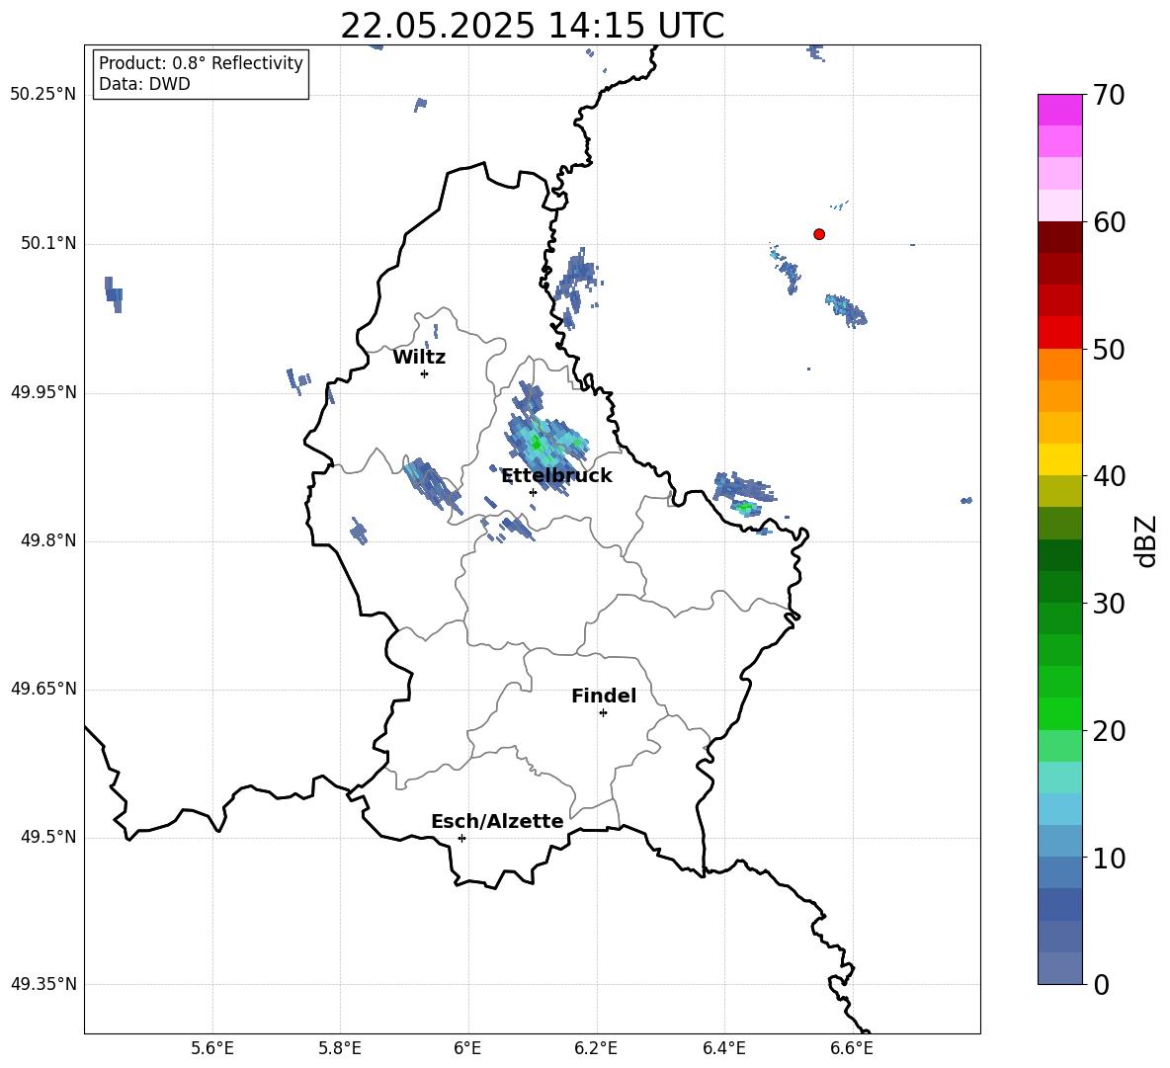Click the title "22.05.2025 14:15 UTC"
The image size is (1170, 1068).
point(532,26)
